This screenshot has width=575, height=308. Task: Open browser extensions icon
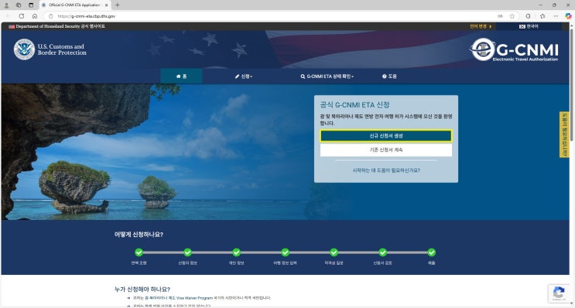(528, 16)
